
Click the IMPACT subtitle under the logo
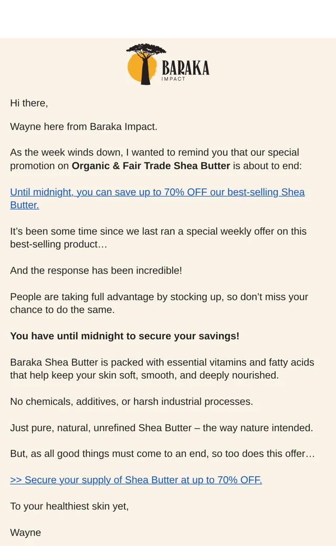[x=173, y=79]
